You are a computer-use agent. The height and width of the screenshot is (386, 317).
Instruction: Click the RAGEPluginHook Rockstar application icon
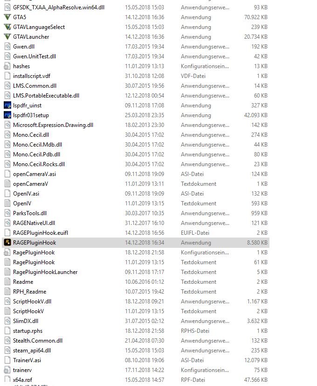coord(7,243)
